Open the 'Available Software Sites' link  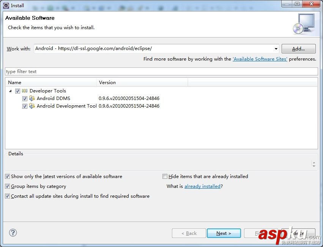(x=260, y=59)
